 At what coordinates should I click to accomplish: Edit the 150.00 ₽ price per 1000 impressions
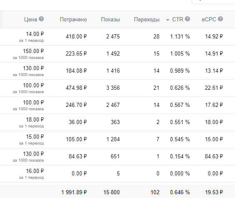[33, 51]
